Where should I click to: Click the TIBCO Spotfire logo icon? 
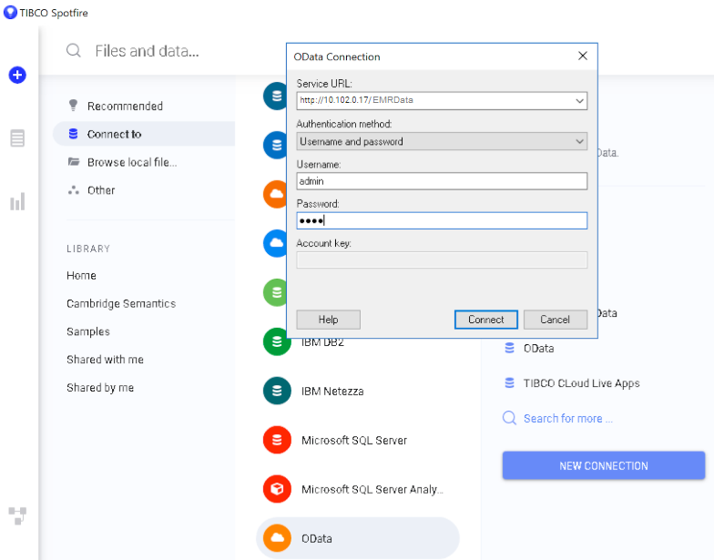pyautogui.click(x=10, y=13)
